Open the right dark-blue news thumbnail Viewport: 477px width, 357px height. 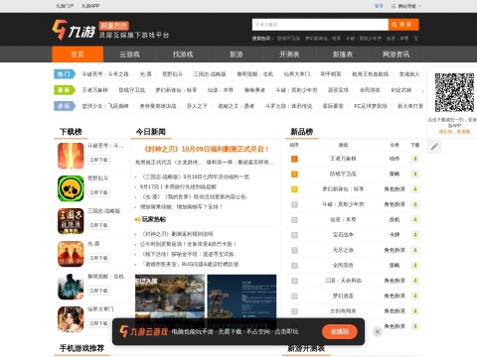coord(241,300)
